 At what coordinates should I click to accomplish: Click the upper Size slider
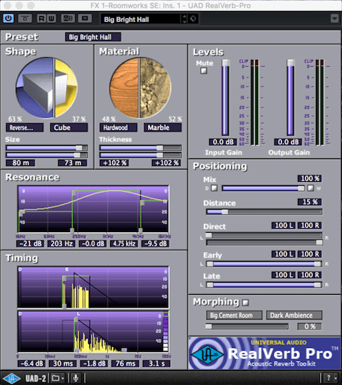(x=47, y=148)
